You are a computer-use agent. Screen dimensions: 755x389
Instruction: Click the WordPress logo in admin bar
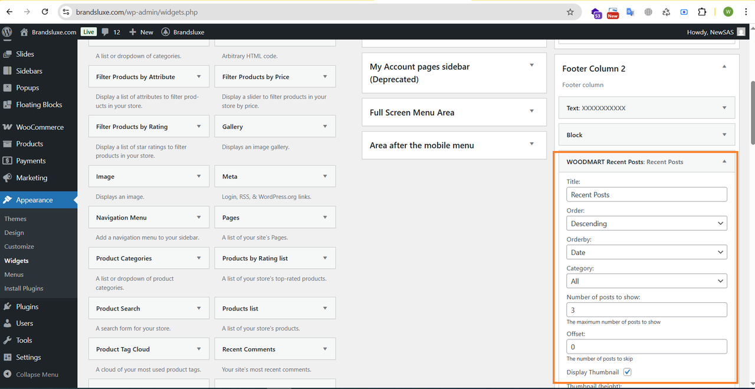pyautogui.click(x=7, y=32)
